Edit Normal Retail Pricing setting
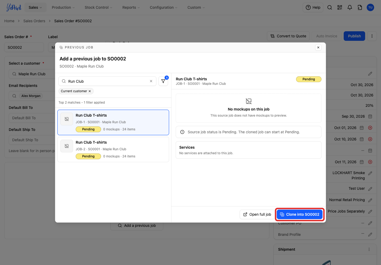Screen dimensions: 381x265 [x=370, y=200]
